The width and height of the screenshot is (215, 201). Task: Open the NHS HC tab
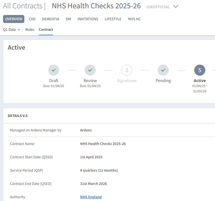point(134,19)
